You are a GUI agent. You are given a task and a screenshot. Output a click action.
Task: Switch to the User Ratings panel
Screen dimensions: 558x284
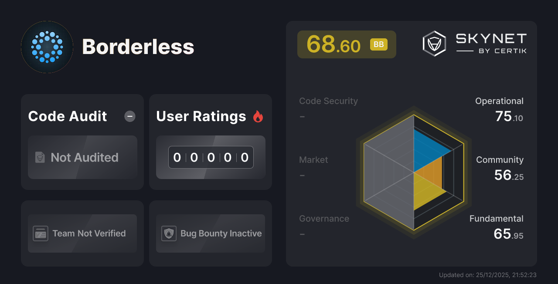(201, 116)
